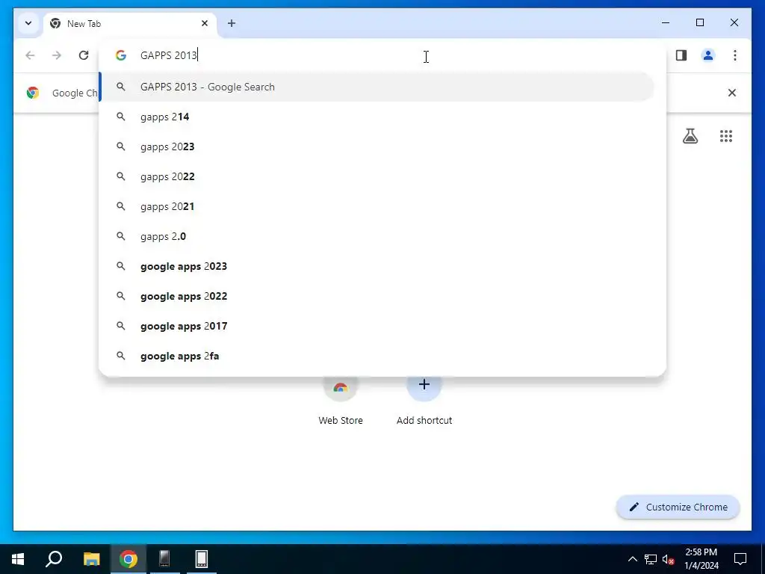Click in the address bar text GAPPS 2013
The image size is (765, 574).
168,55
